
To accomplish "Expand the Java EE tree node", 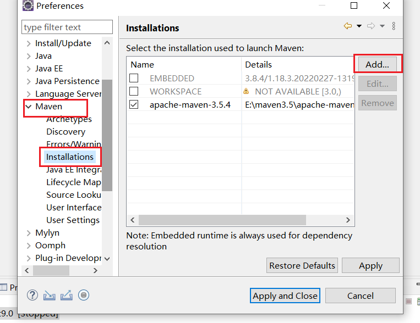I will [29, 69].
